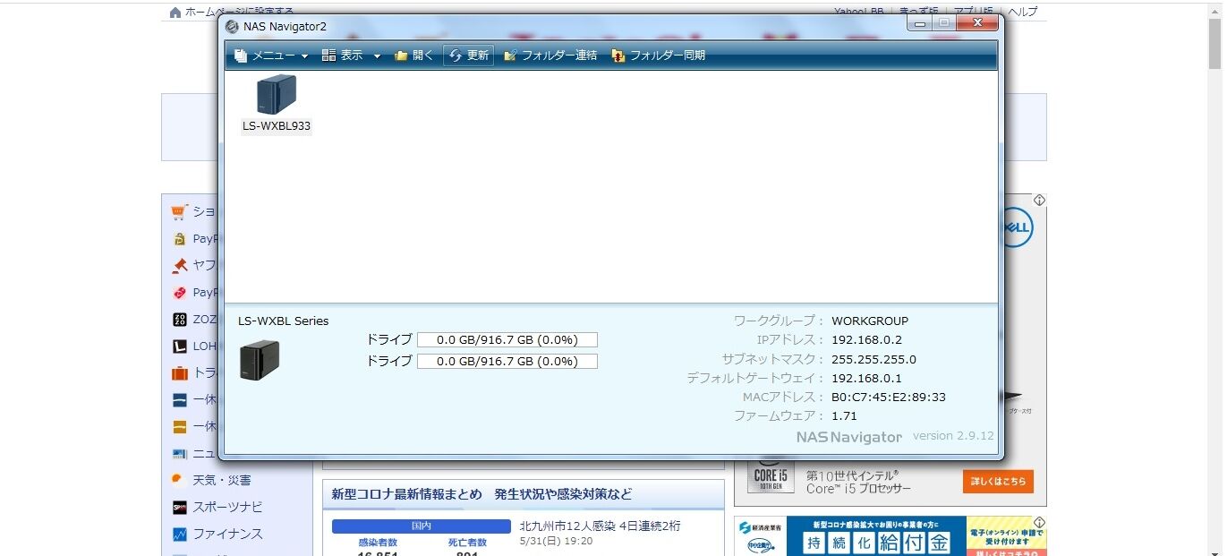Click the Intel Core i5 badge in ad
The width and height of the screenshot is (1227, 556).
[771, 475]
